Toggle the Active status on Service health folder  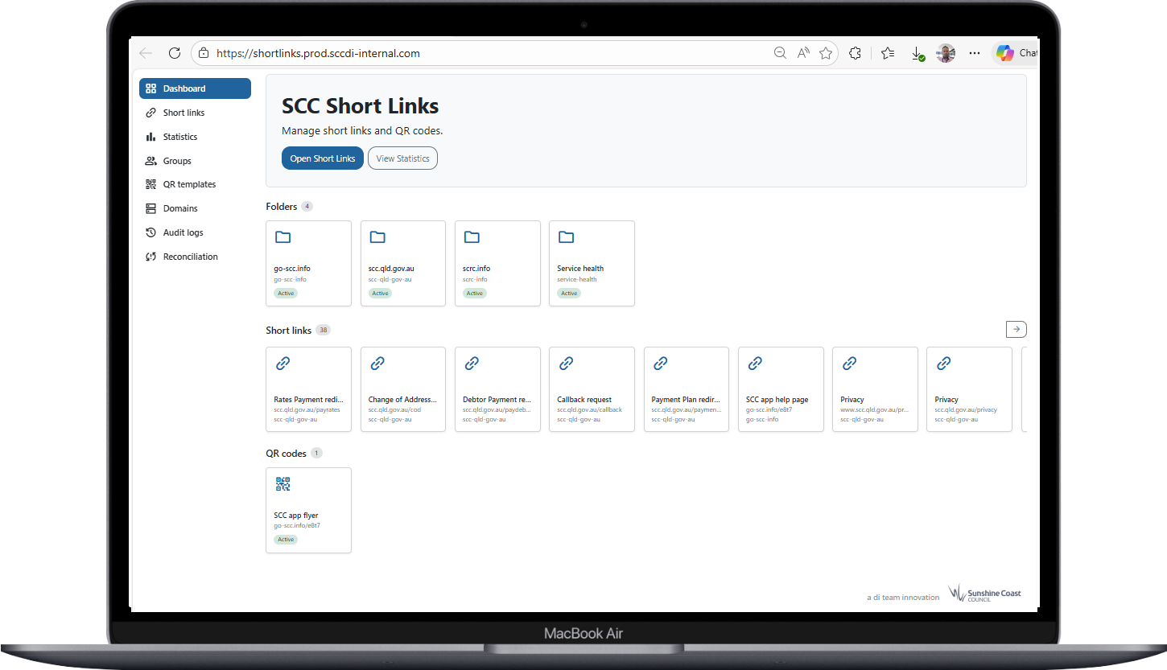(x=569, y=293)
